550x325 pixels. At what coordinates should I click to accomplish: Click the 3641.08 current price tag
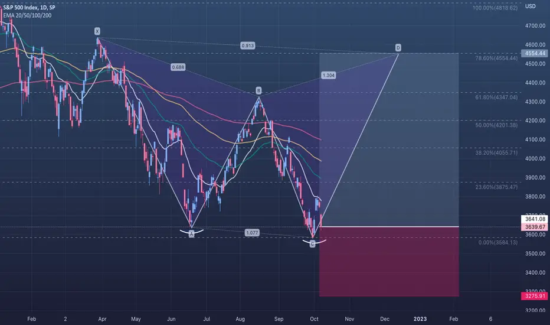click(x=535, y=219)
